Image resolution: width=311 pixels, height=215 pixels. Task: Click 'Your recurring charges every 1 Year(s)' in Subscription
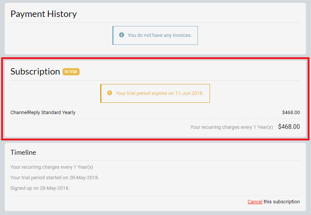[x=231, y=127]
